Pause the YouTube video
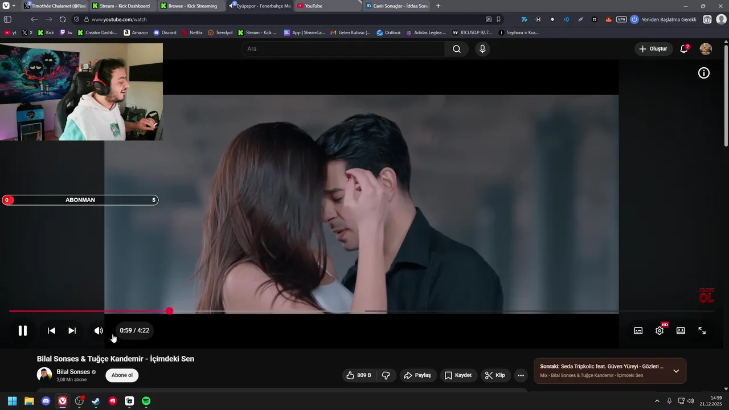The width and height of the screenshot is (729, 410). coord(23,330)
